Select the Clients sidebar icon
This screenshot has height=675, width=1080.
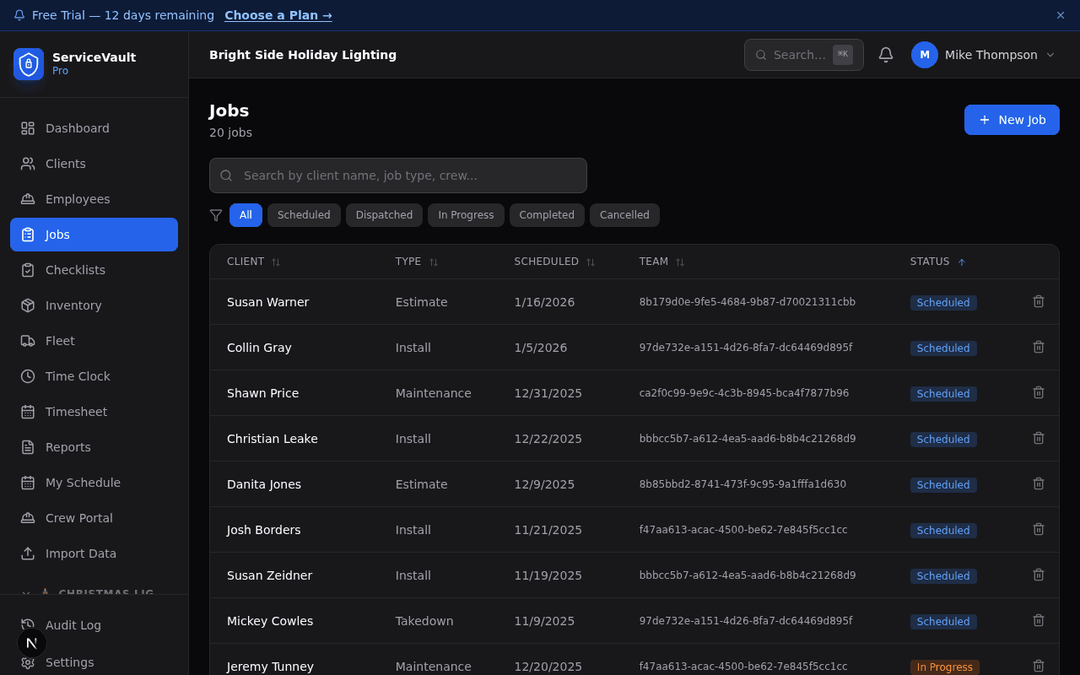click(26, 164)
